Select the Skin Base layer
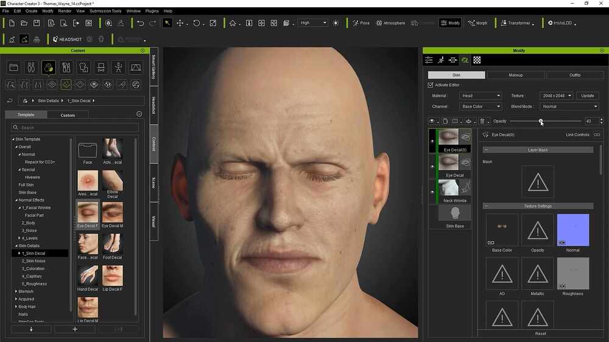 (454, 217)
